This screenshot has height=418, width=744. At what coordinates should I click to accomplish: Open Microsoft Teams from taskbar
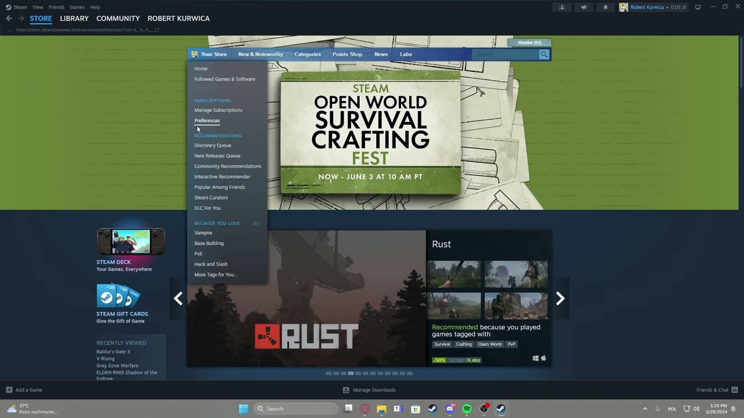pyautogui.click(x=398, y=409)
